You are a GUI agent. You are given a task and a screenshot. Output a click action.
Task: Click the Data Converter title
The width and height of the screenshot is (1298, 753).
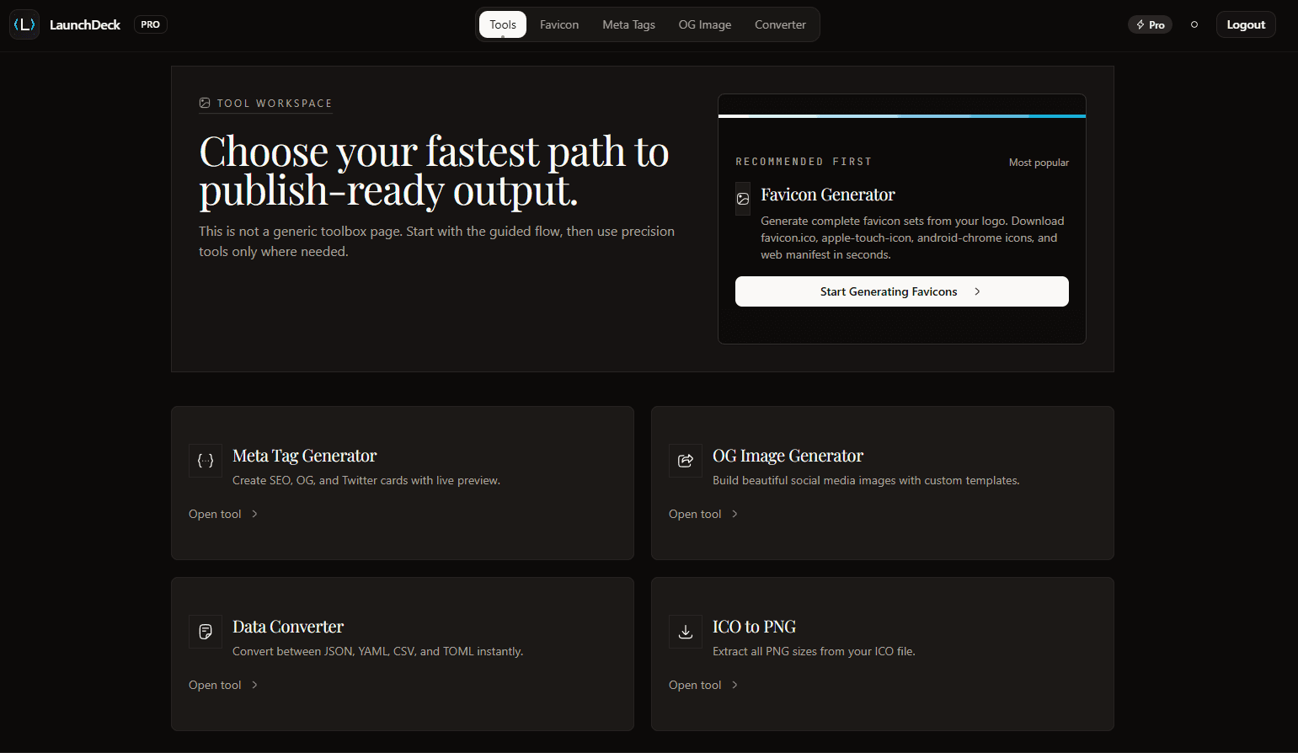click(288, 627)
